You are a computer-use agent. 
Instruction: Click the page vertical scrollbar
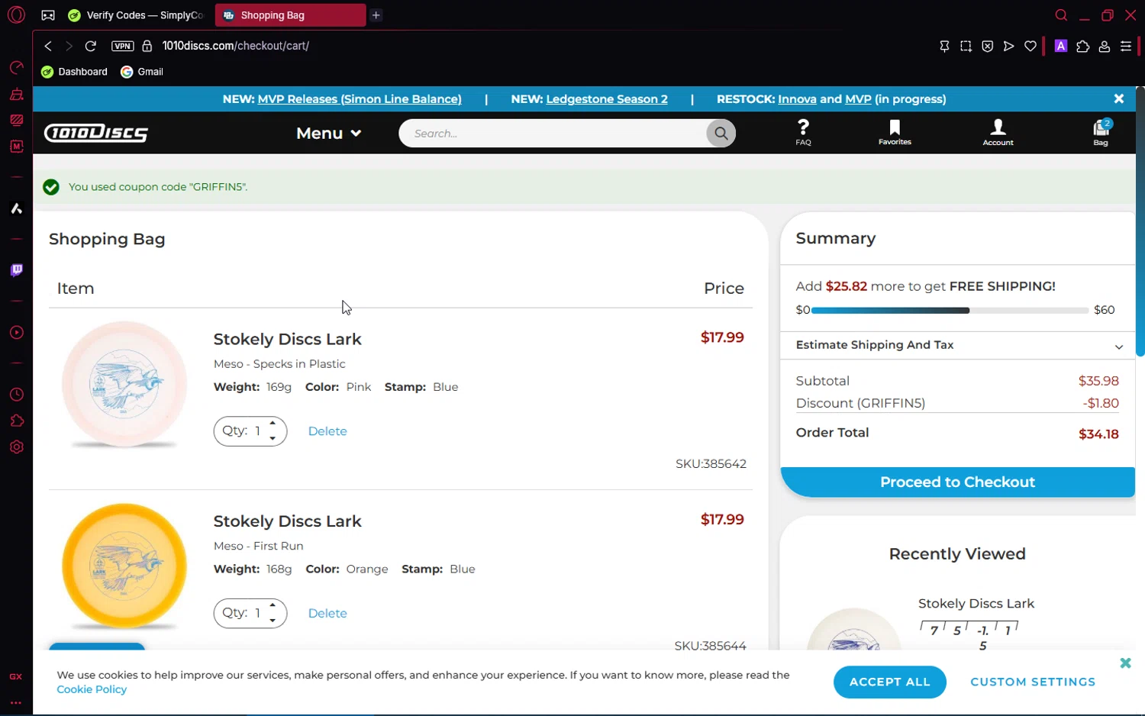[1140, 221]
